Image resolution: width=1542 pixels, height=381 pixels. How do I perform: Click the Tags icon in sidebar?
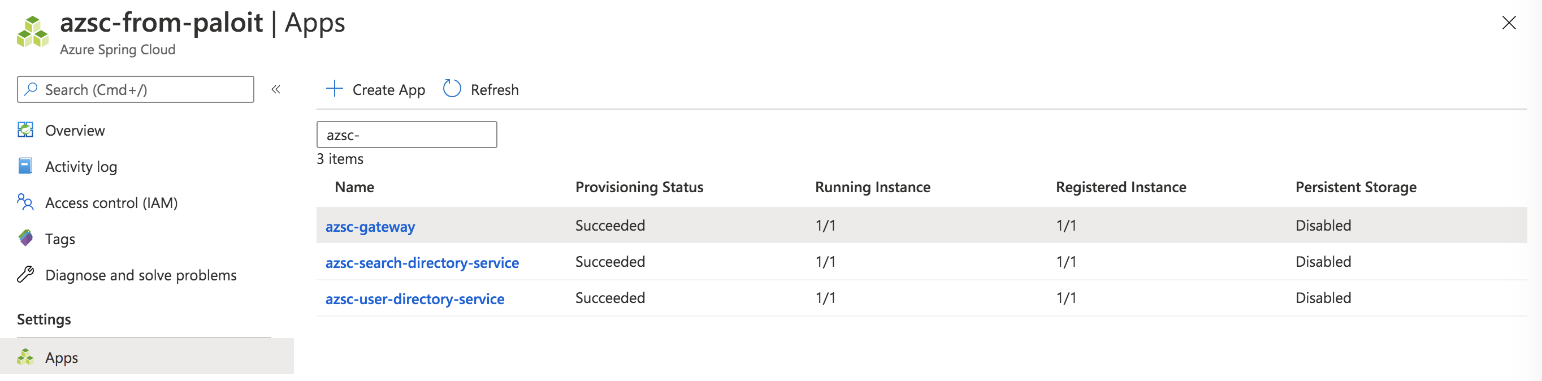click(25, 239)
